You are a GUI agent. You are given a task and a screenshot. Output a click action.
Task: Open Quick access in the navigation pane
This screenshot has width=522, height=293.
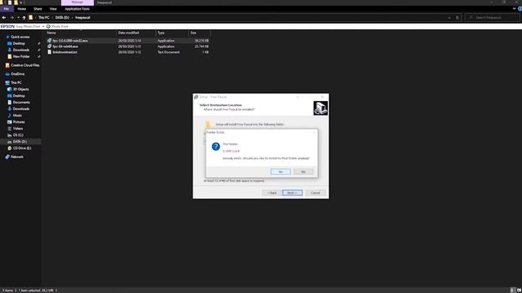pyautogui.click(x=20, y=37)
